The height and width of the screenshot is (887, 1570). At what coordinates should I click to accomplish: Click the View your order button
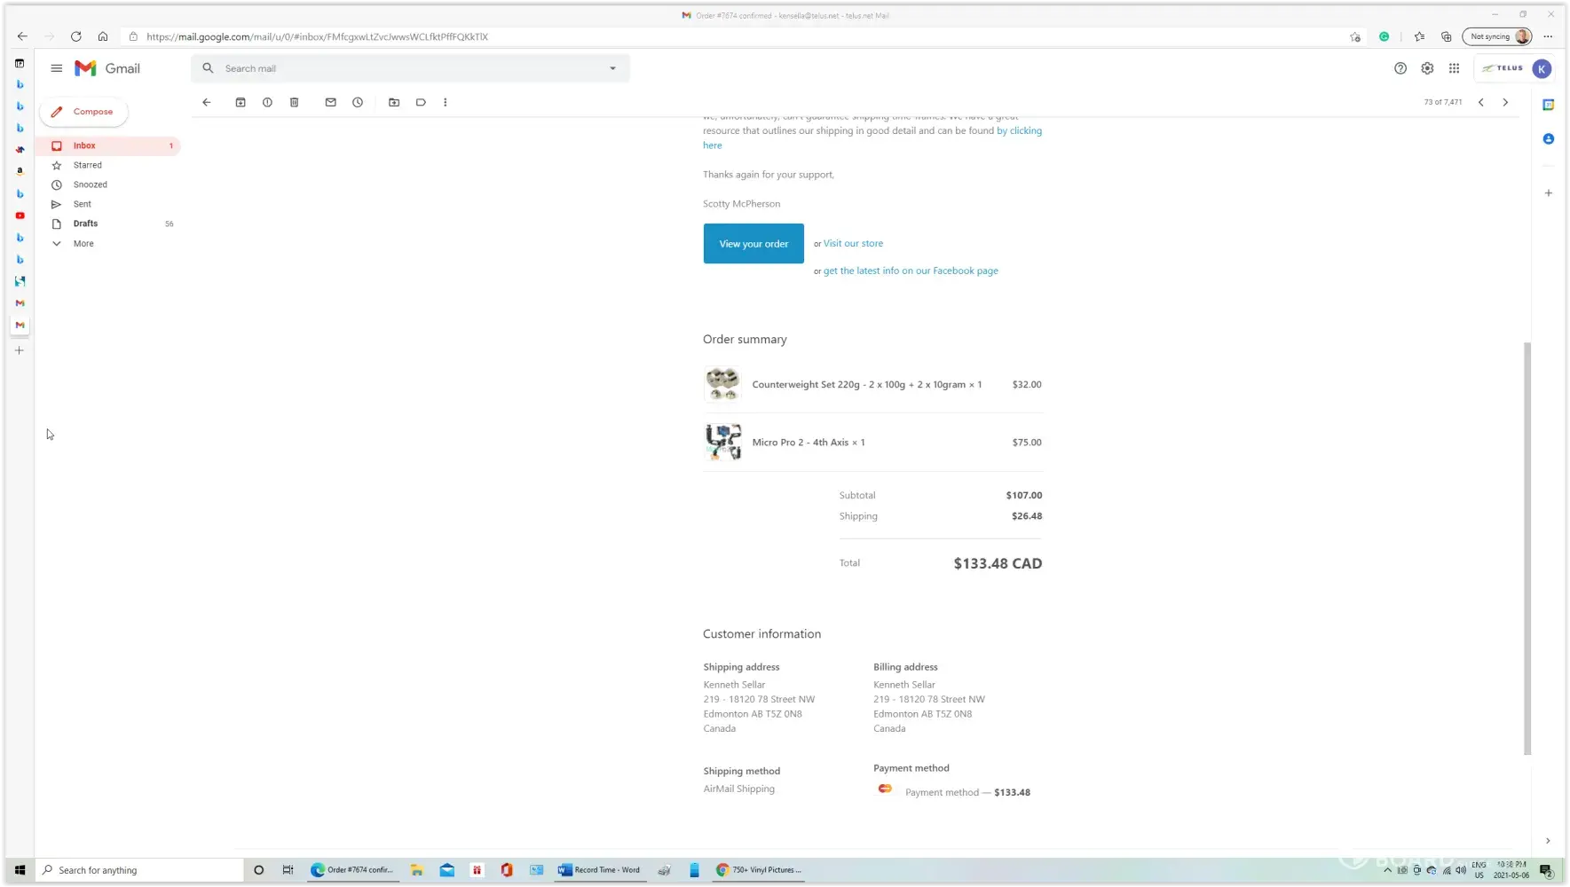(753, 244)
